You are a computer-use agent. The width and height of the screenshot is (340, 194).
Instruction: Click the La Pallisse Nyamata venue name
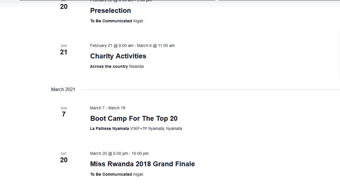pos(110,128)
